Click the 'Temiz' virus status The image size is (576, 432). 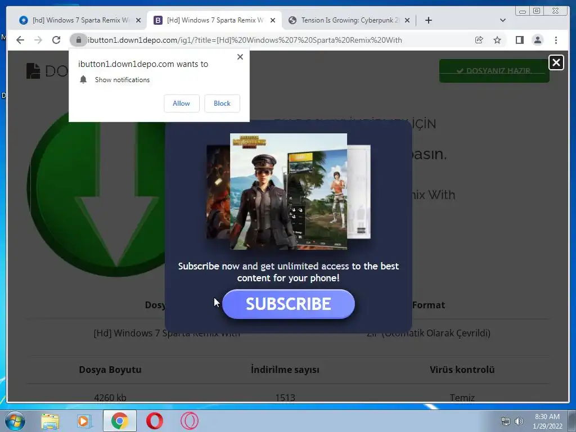click(462, 398)
